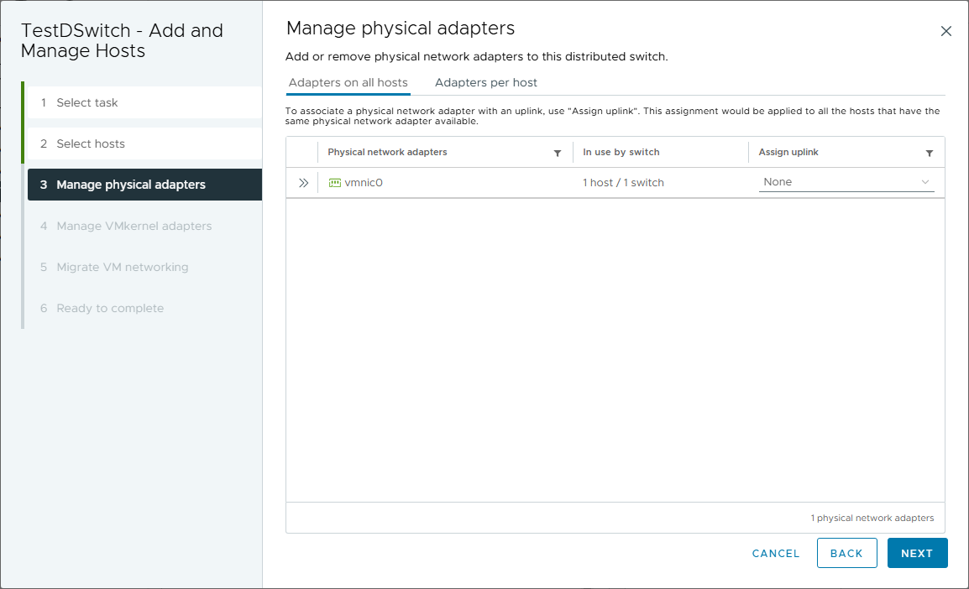Expand the vmnic0 row details chevron

(x=303, y=183)
